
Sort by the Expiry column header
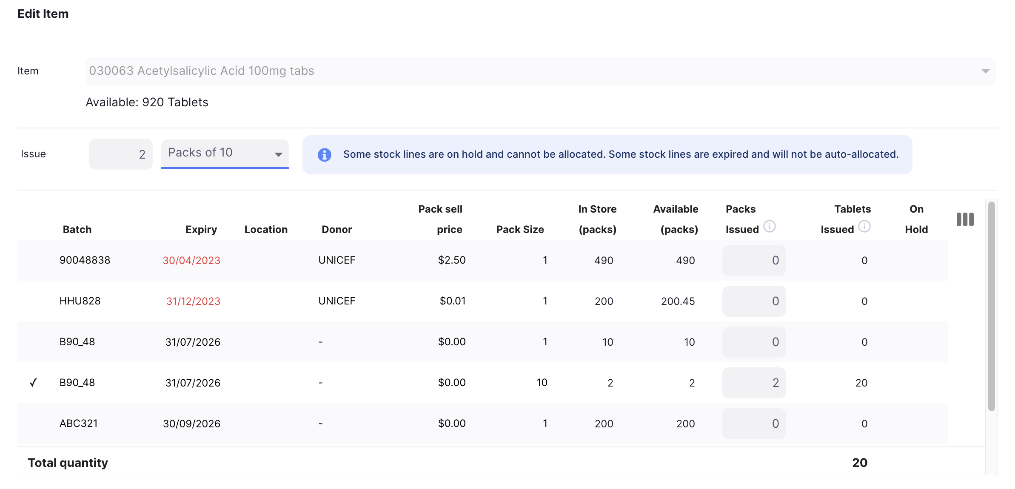tap(201, 230)
